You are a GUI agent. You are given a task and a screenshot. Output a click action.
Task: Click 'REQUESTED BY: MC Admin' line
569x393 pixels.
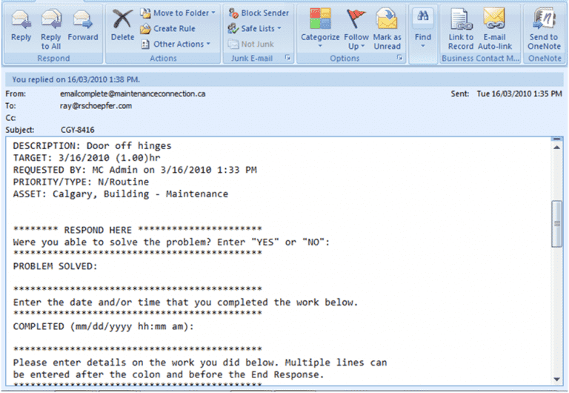[x=135, y=170]
